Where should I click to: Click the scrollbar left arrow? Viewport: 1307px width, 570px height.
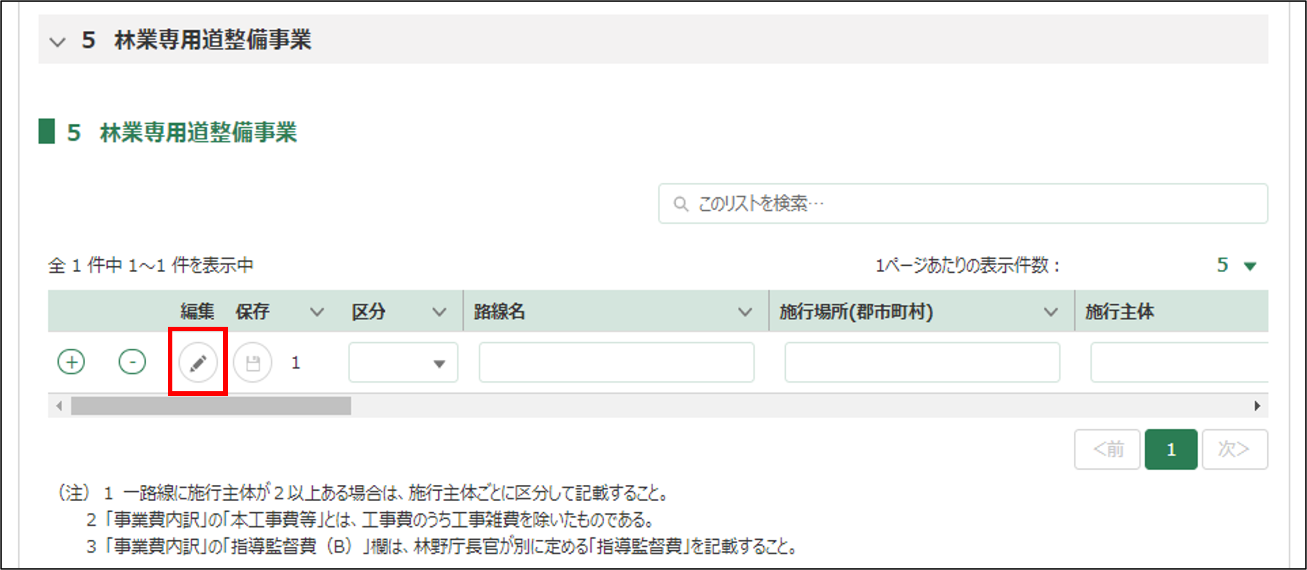(59, 406)
